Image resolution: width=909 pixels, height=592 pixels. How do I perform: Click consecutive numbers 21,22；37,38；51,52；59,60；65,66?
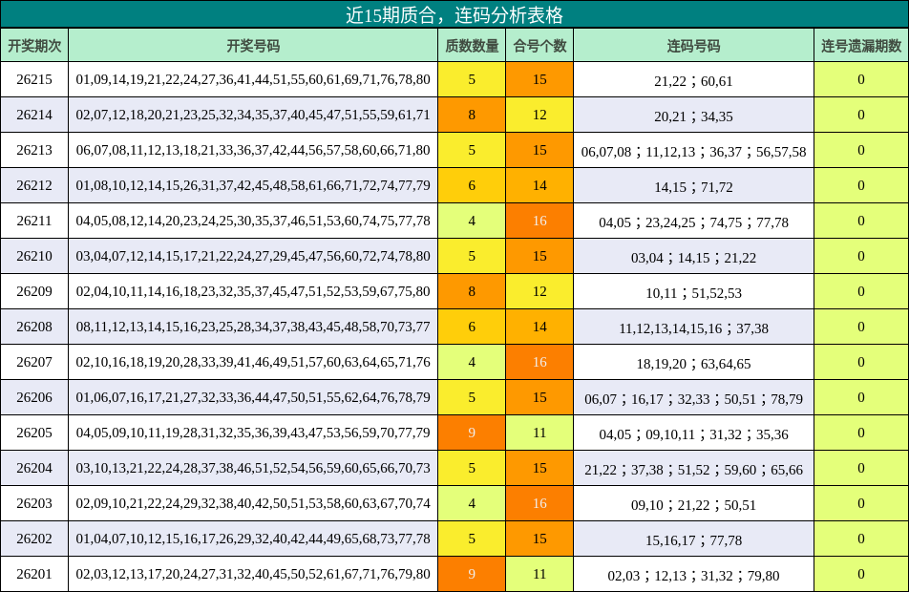point(693,470)
